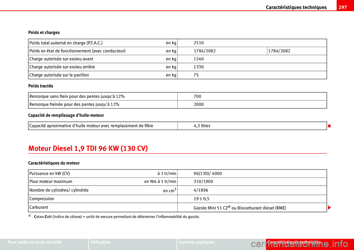
Task: Click 'Puissance en kW (CV)' label
Action: tap(49, 173)
